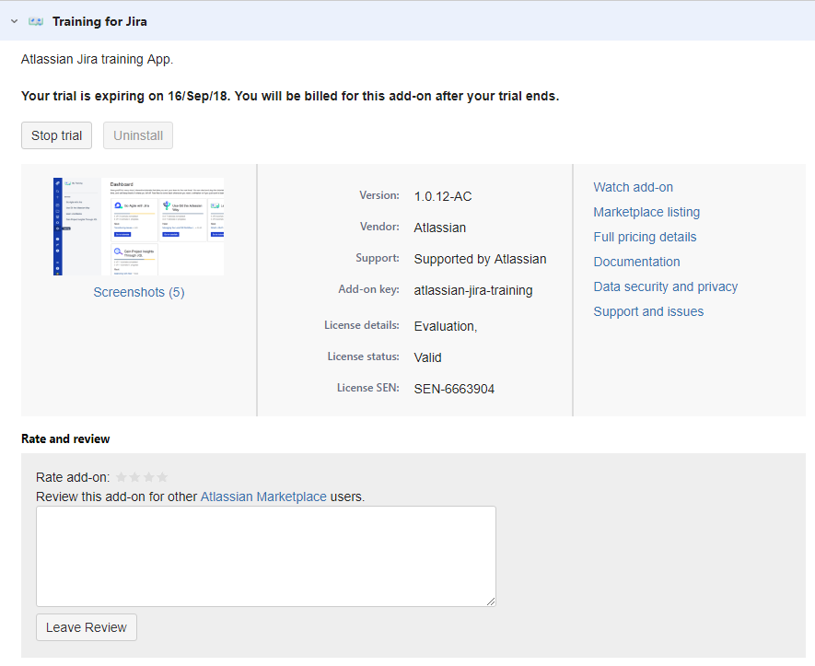
Task: Open the Documentation link
Action: 636,262
